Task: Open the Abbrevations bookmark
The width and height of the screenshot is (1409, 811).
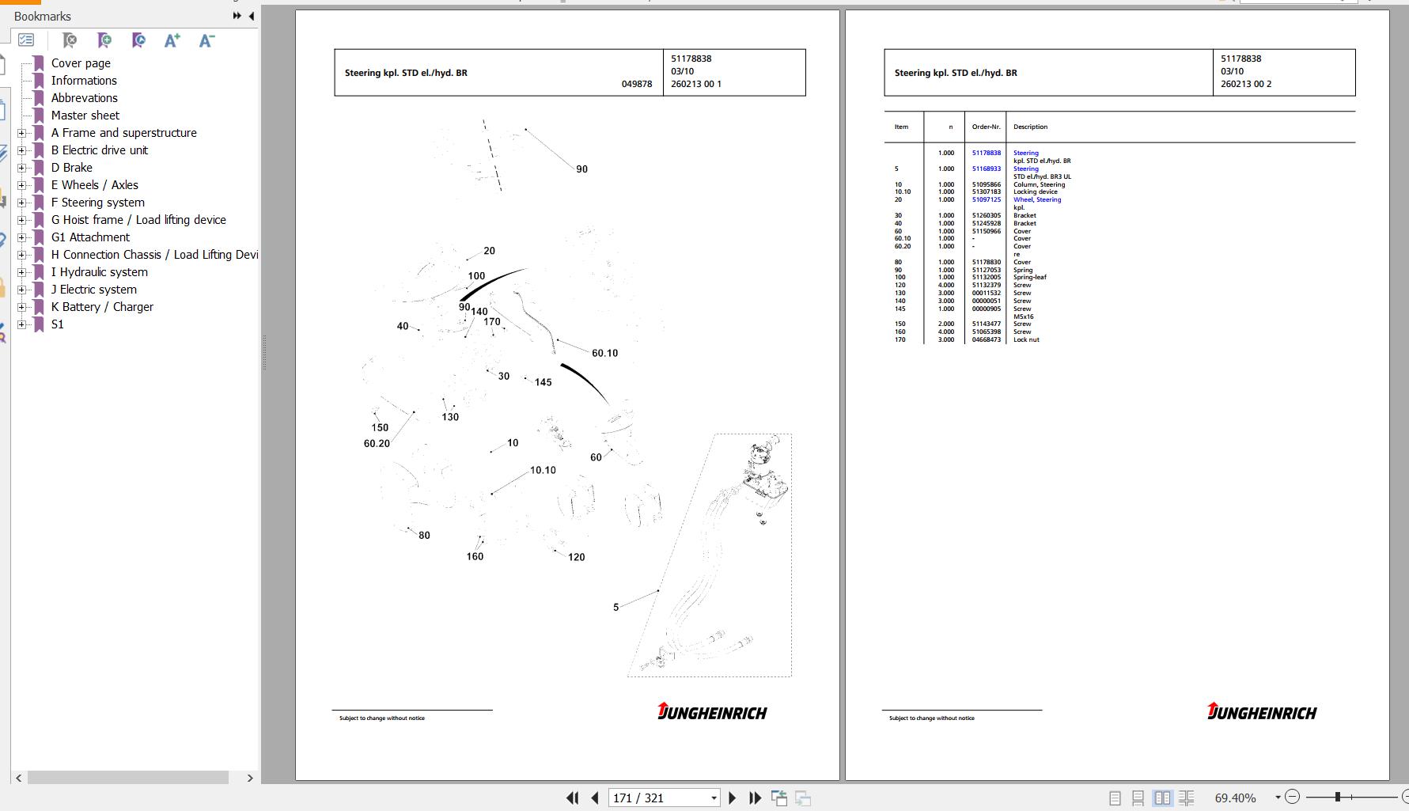Action: [85, 98]
